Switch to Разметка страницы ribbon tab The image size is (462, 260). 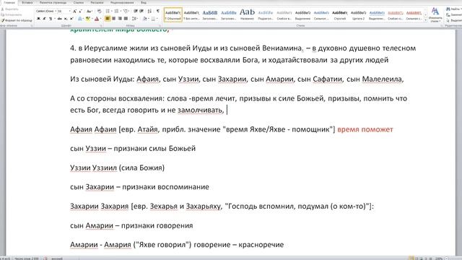click(53, 3)
